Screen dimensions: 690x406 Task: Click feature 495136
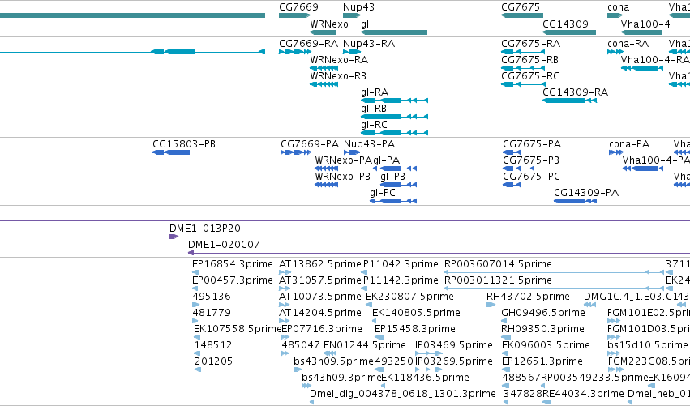click(196, 305)
